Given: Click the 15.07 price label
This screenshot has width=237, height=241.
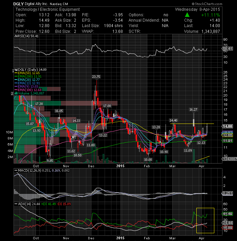Looking at the screenshot, I should click(x=30, y=124).
